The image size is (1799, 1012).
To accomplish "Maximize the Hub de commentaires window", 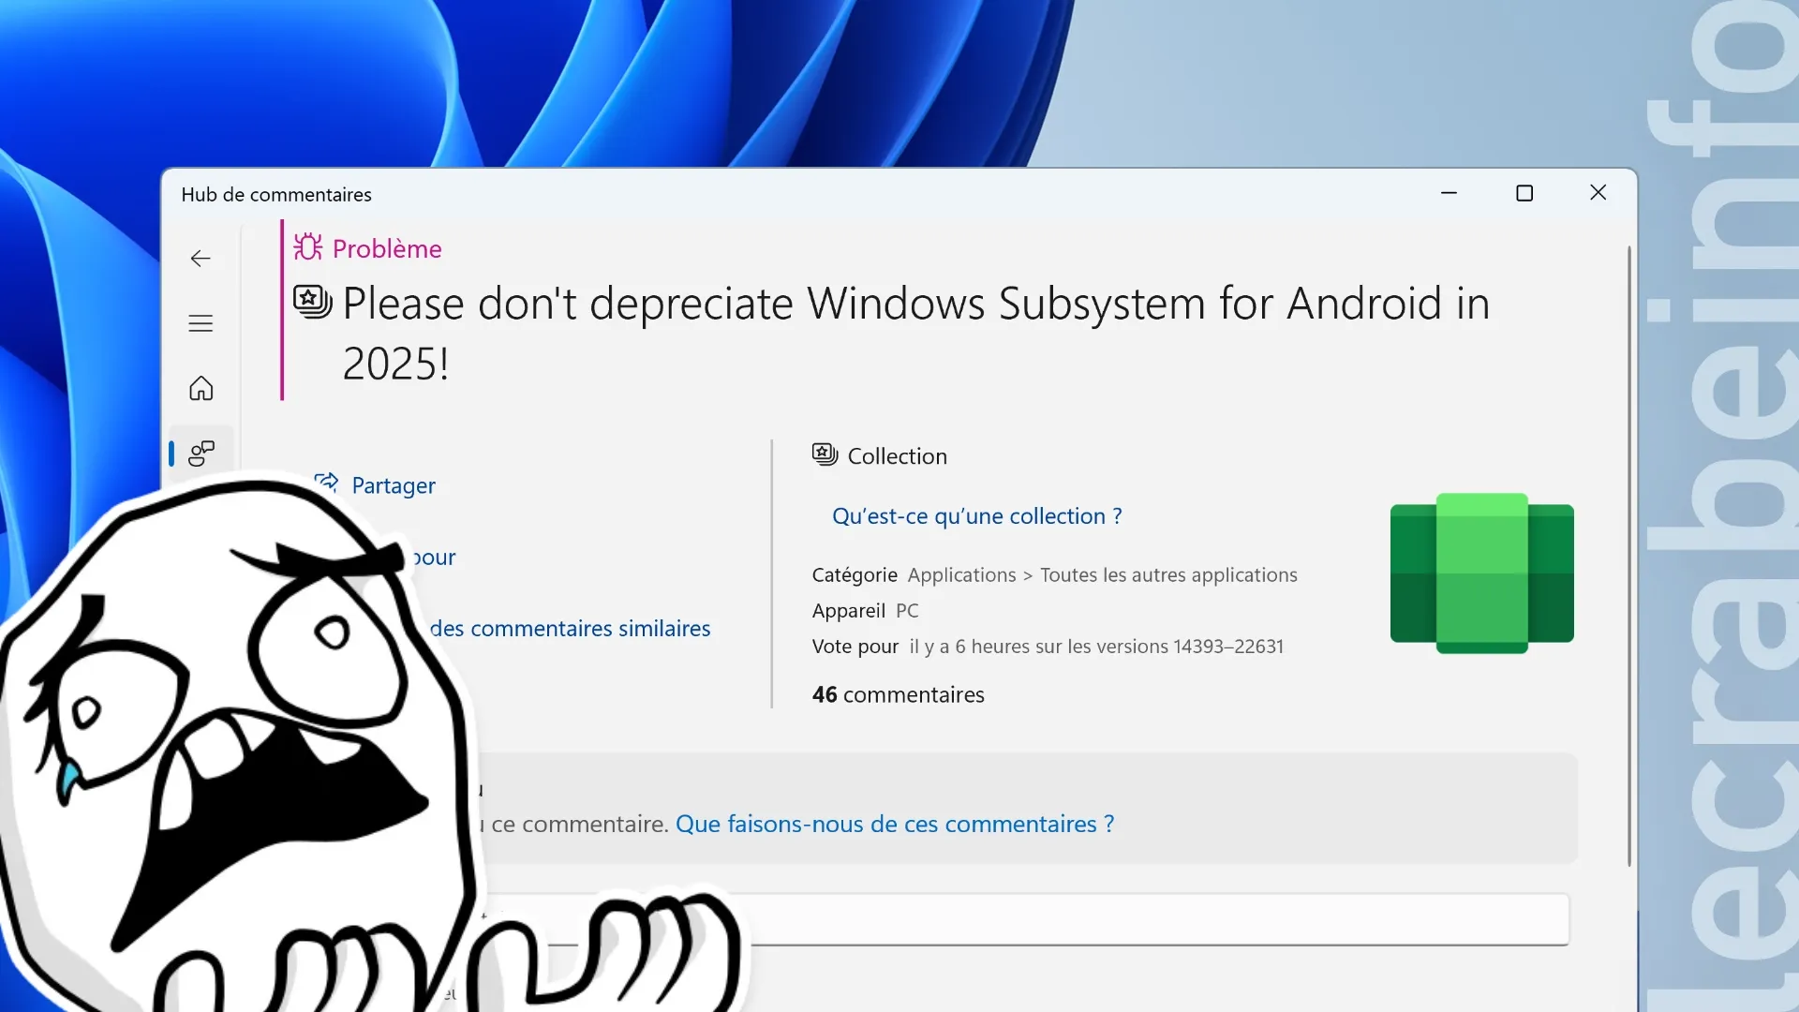I will 1524,193.
